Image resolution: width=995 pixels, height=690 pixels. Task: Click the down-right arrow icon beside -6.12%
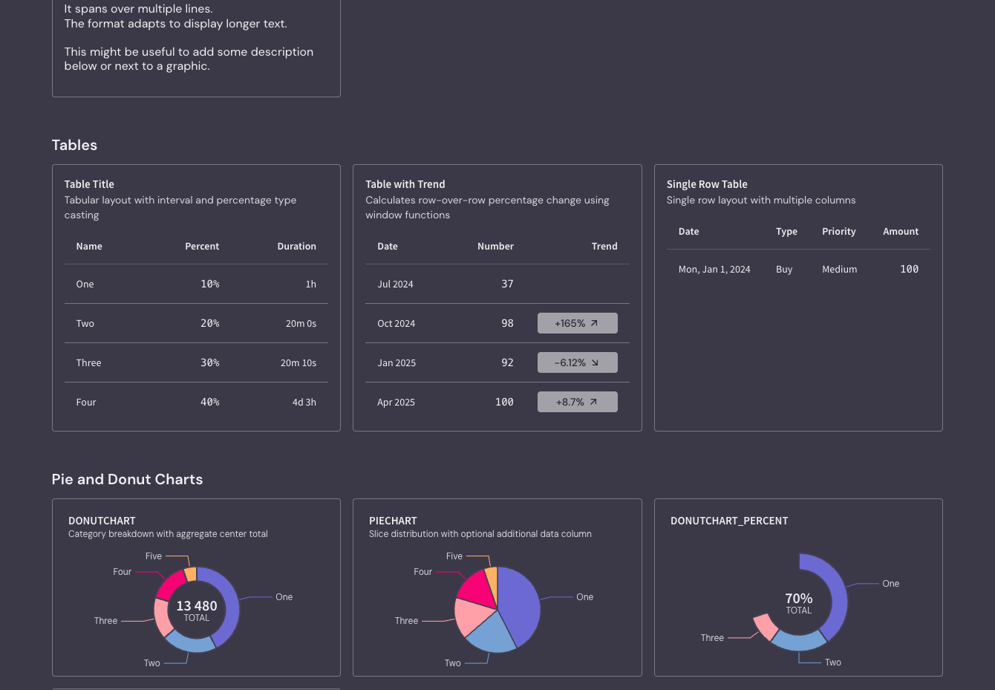tap(595, 362)
